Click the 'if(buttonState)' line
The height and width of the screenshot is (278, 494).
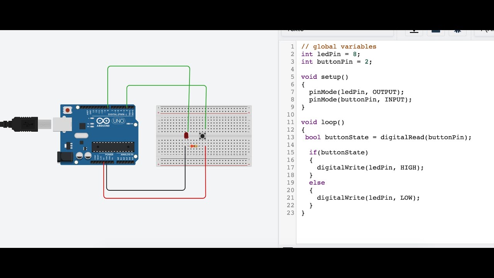point(339,153)
